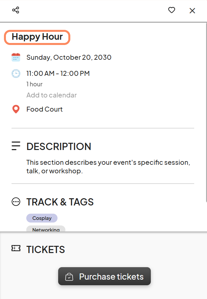Click the panel's vertical scrollbar

206,113
